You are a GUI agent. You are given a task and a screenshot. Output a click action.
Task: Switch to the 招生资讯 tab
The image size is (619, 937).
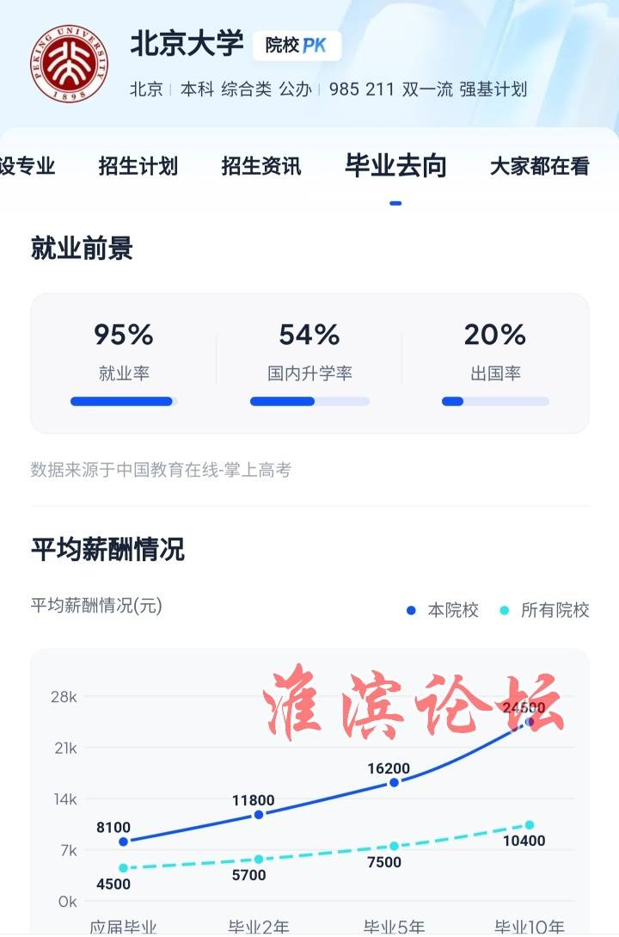point(261,165)
